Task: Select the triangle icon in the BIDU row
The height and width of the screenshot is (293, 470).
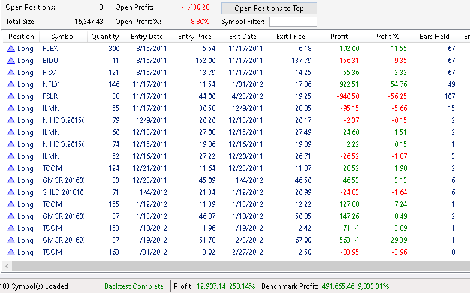Action: 11,61
